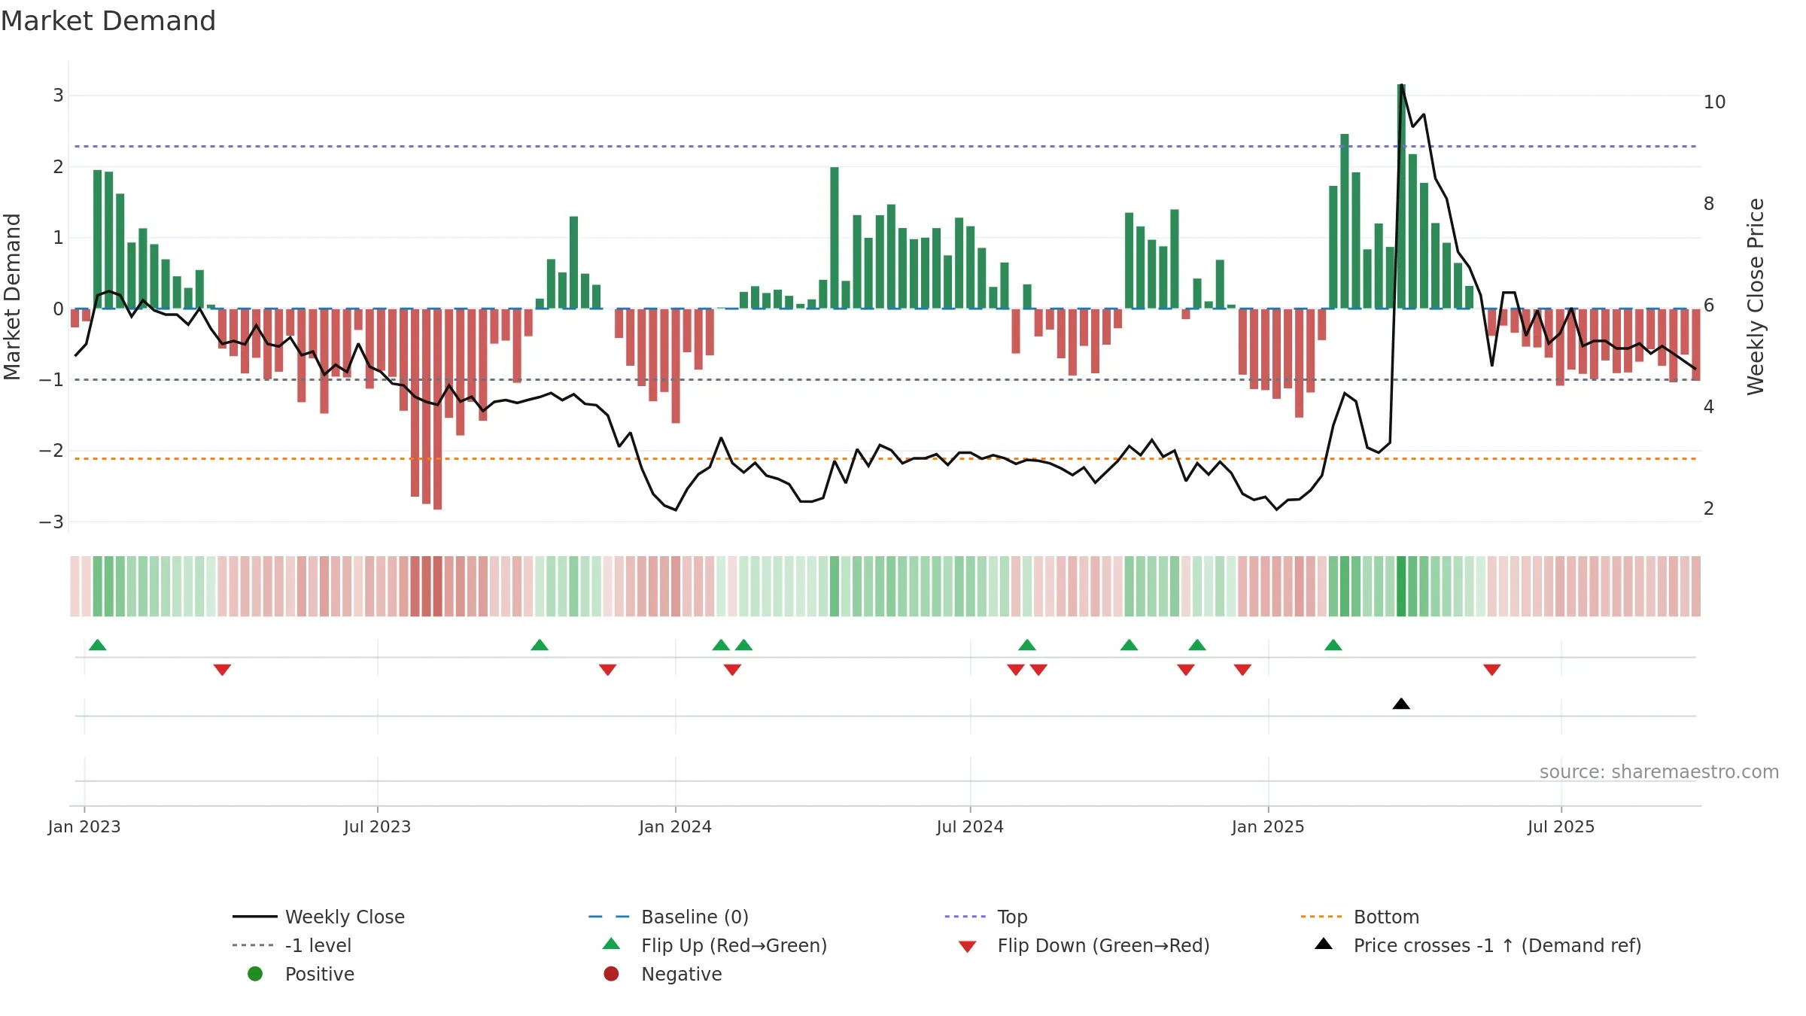1806x1016 pixels.
Task: Click the 10 tick on the right price axis
Action: [1714, 102]
